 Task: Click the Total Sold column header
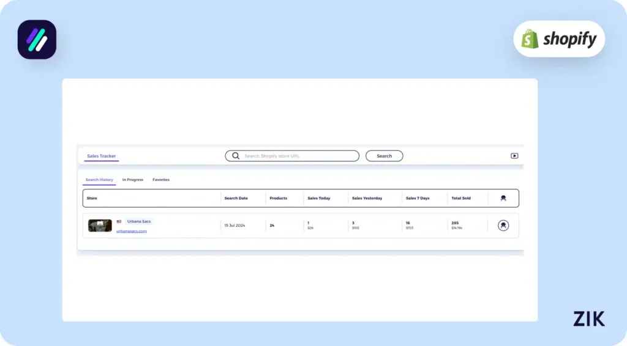coord(461,198)
